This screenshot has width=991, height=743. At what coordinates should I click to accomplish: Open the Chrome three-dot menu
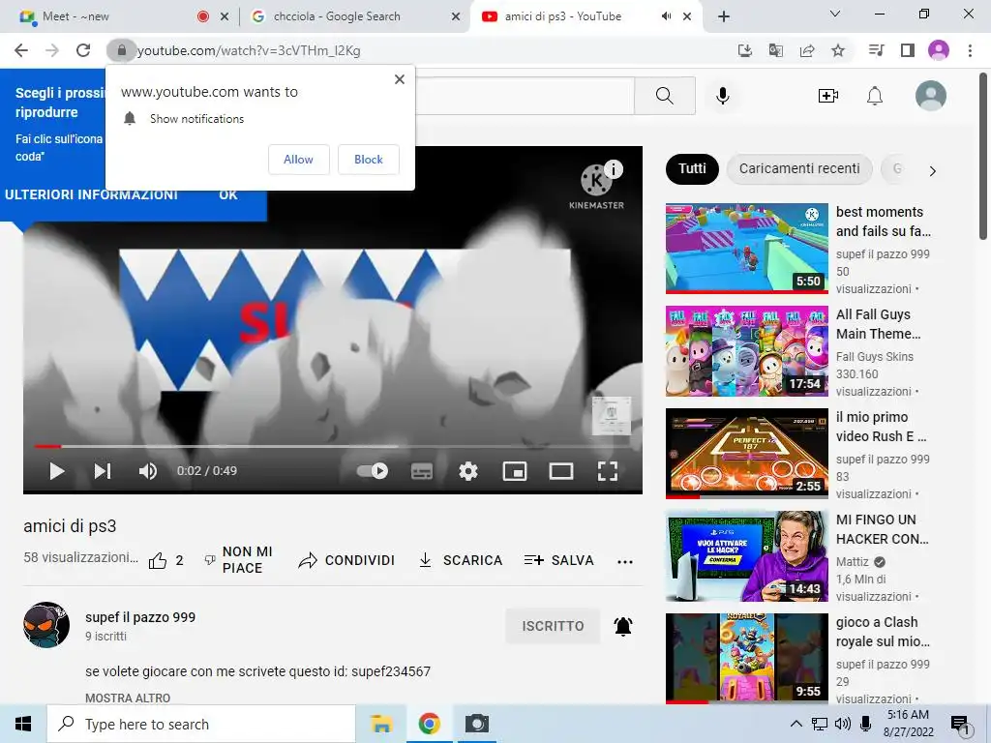pos(970,50)
